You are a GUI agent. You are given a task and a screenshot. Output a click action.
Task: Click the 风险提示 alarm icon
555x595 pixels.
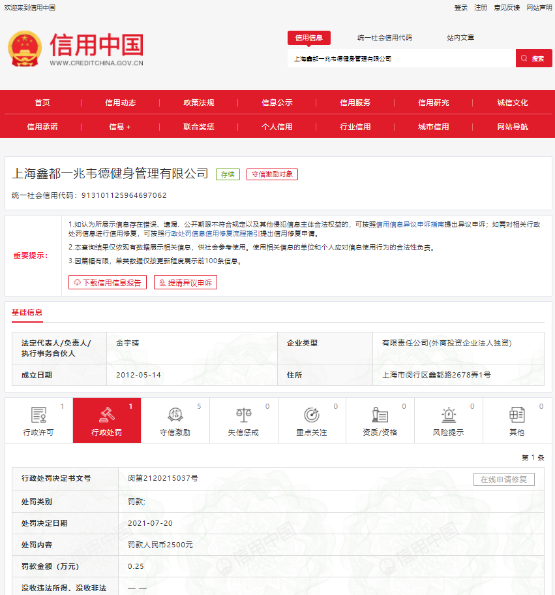click(x=447, y=413)
